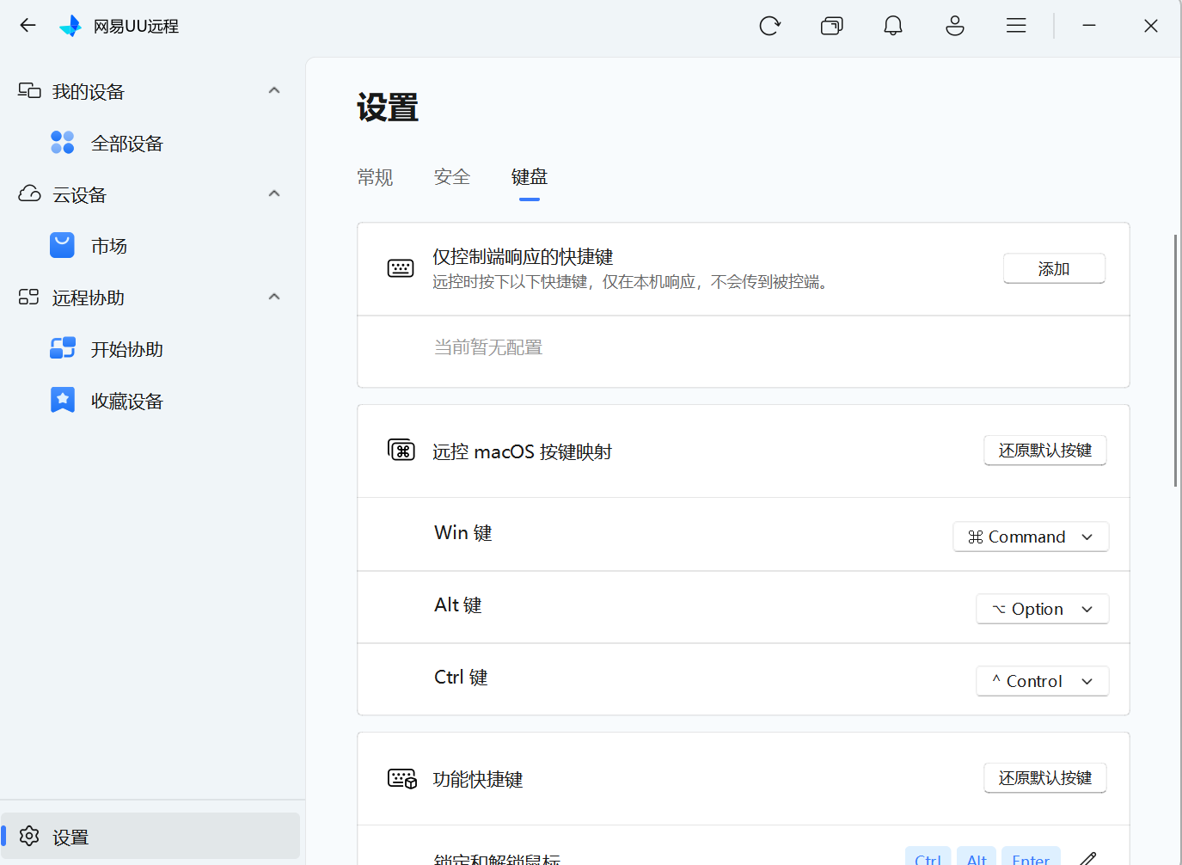Click the 云设备 section label
Screen dimensions: 1182x865
(79, 194)
